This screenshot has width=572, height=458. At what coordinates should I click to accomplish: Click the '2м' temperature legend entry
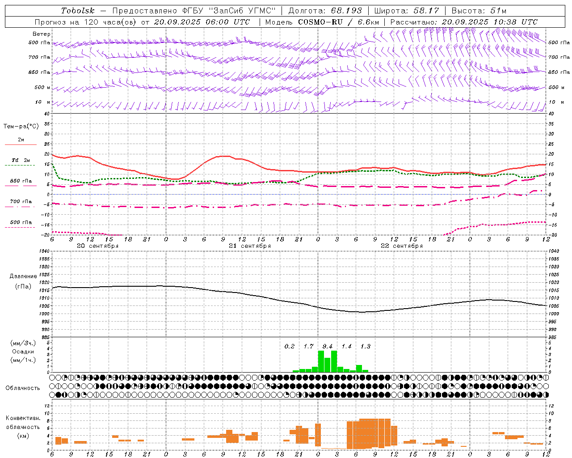click(x=21, y=140)
